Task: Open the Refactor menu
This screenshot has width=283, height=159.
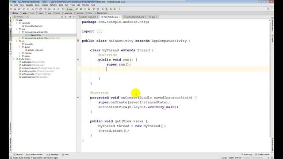Action: (x=54, y=5)
